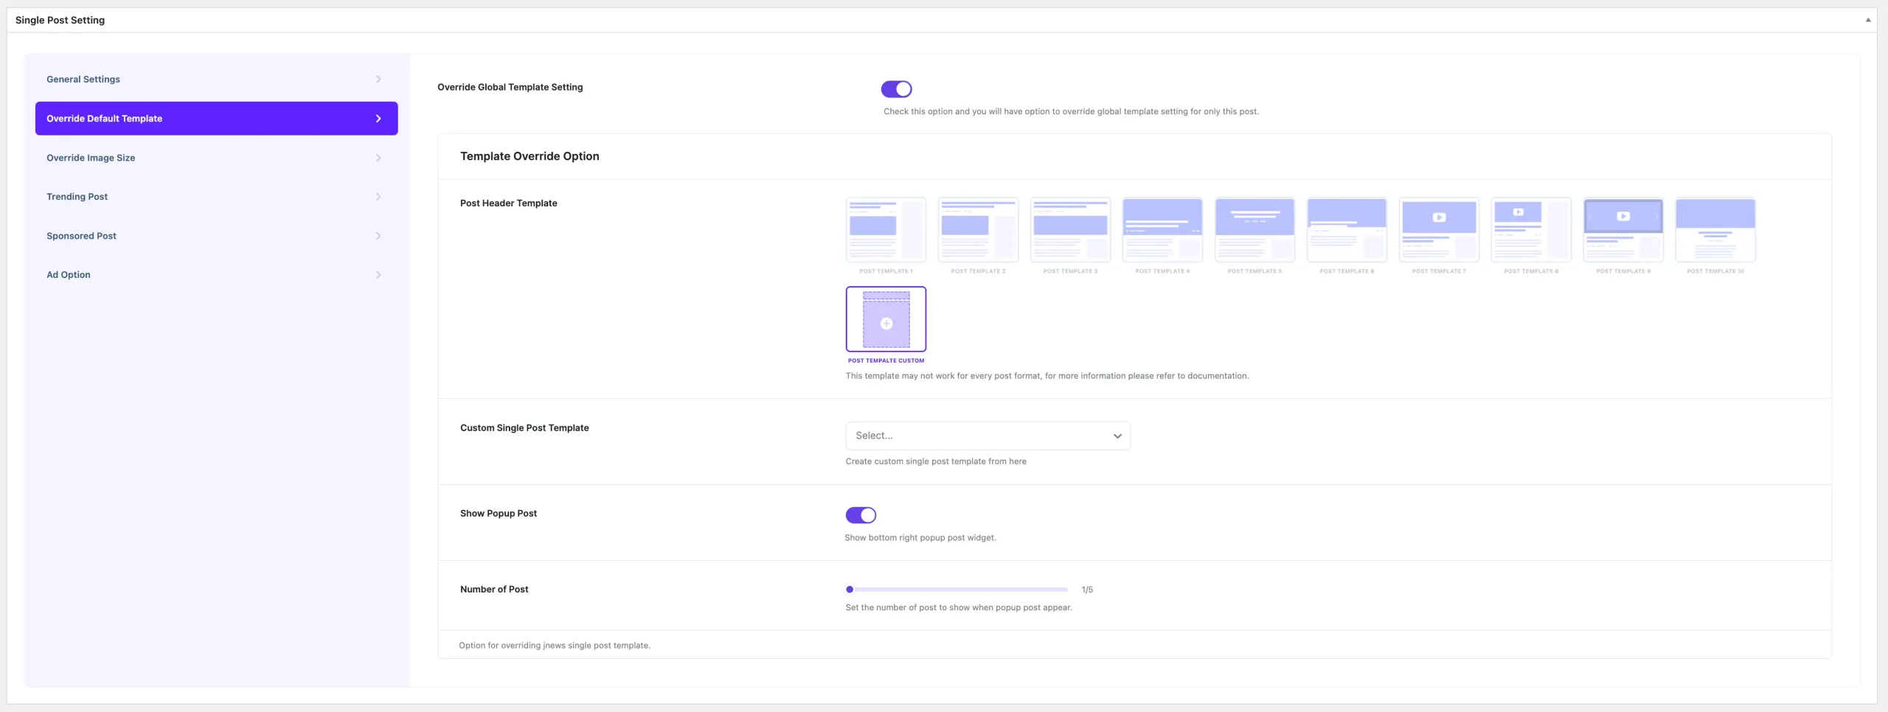Select Post Template 3 layout thumbnail

[x=1070, y=230]
